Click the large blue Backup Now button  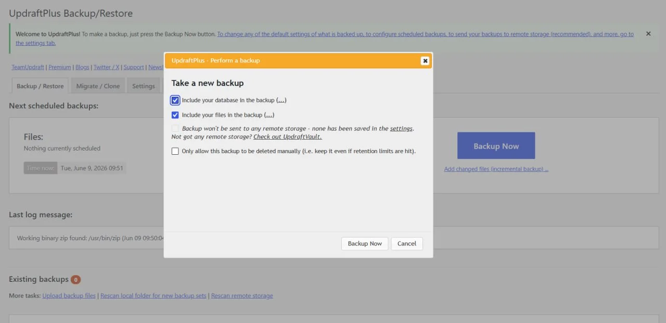496,146
